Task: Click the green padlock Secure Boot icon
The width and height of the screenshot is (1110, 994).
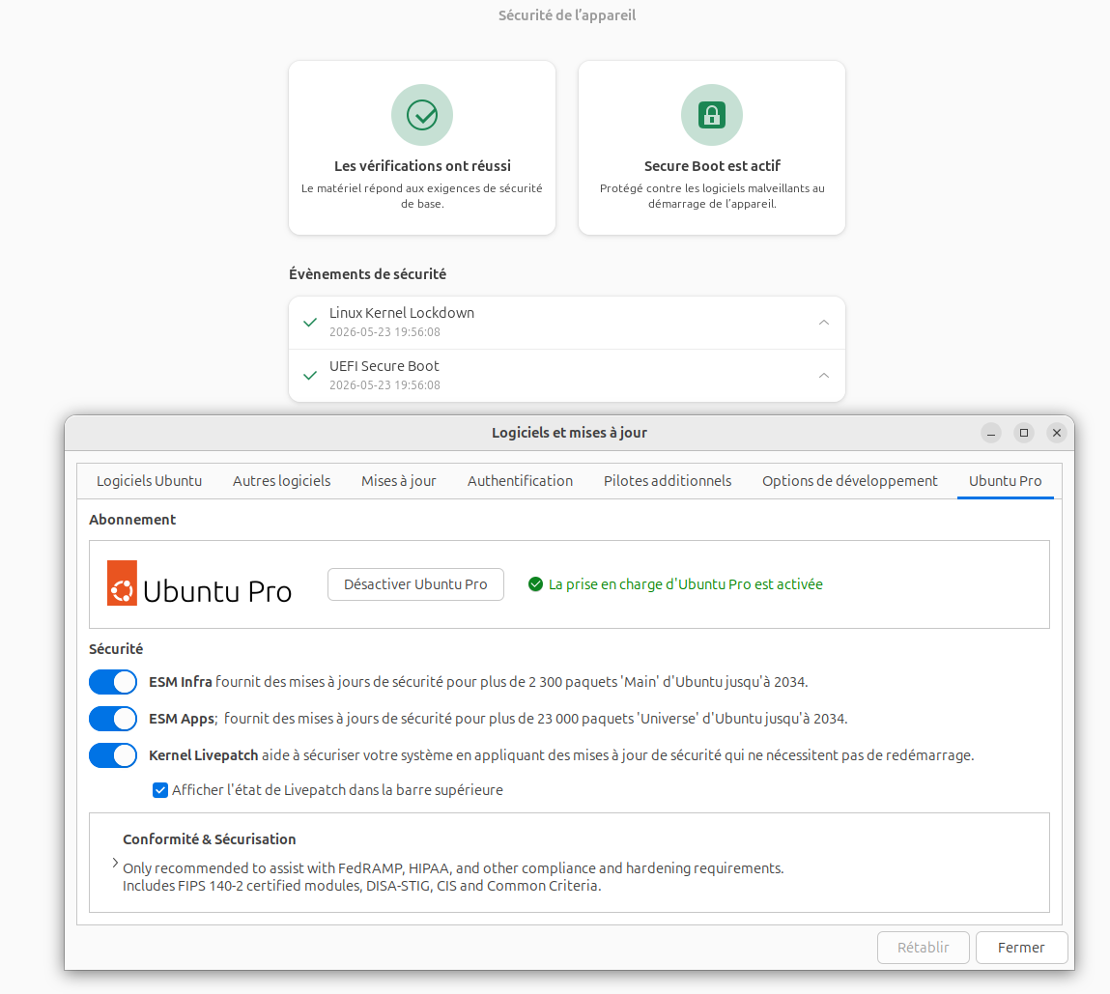Action: (711, 115)
